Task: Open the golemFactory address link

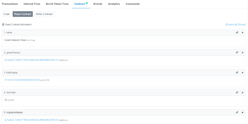Action: tap(32, 60)
